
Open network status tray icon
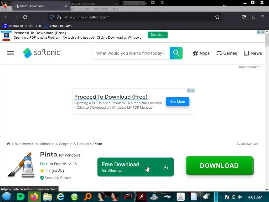coord(234,197)
